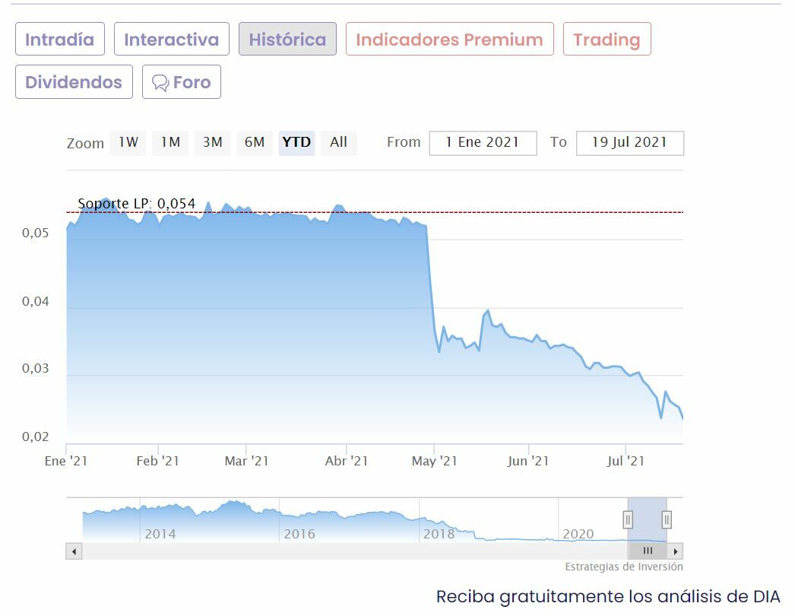Set zoom range to 3M

point(213,142)
